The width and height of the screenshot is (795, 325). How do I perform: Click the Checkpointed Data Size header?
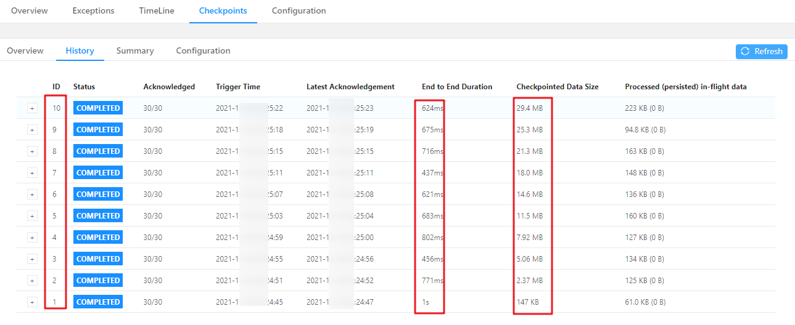[558, 87]
